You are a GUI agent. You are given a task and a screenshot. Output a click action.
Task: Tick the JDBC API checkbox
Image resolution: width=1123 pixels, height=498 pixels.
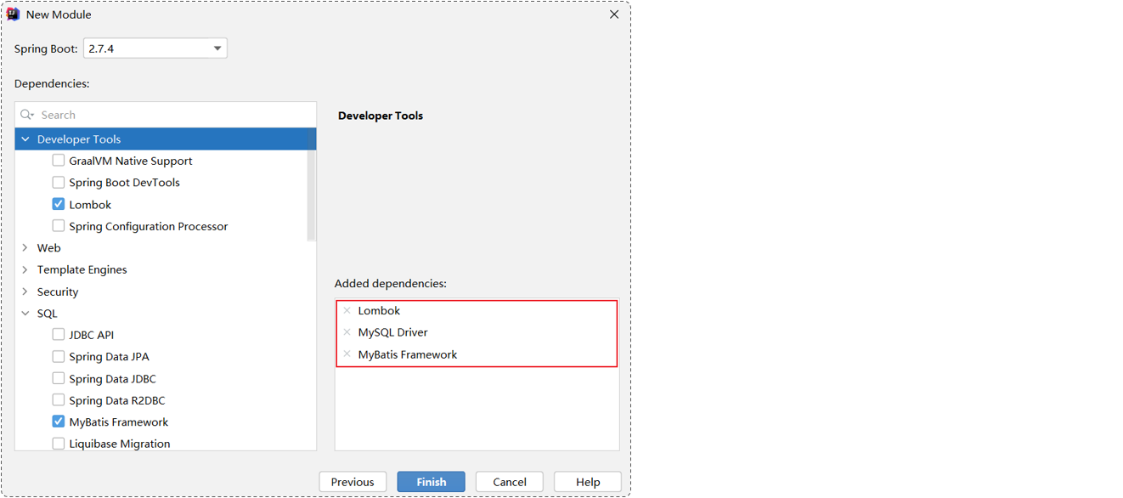pos(59,335)
